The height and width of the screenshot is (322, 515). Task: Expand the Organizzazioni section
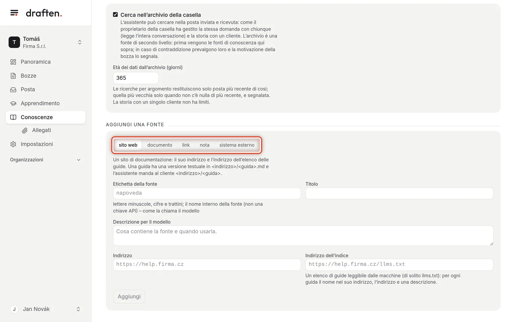tap(45, 160)
